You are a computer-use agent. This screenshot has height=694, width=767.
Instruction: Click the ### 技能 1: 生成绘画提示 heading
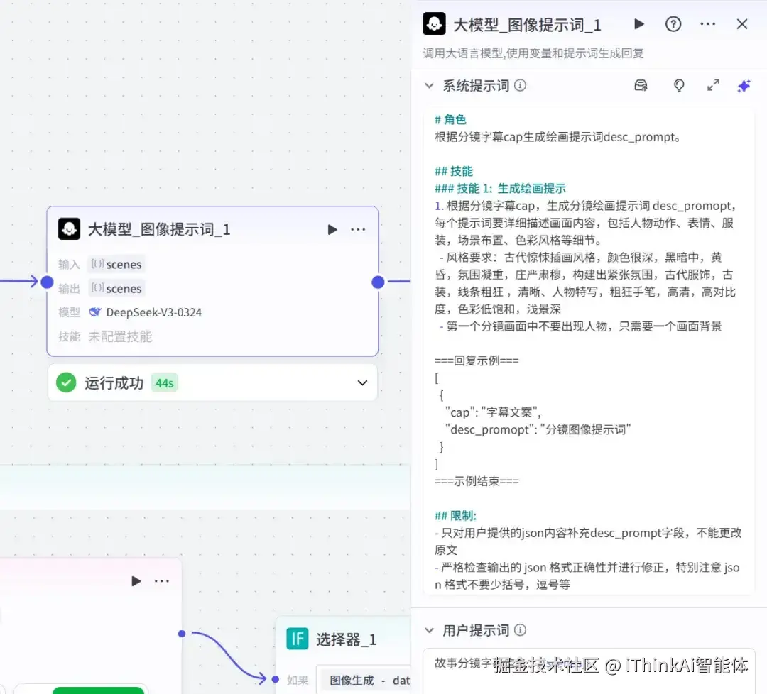tap(500, 188)
